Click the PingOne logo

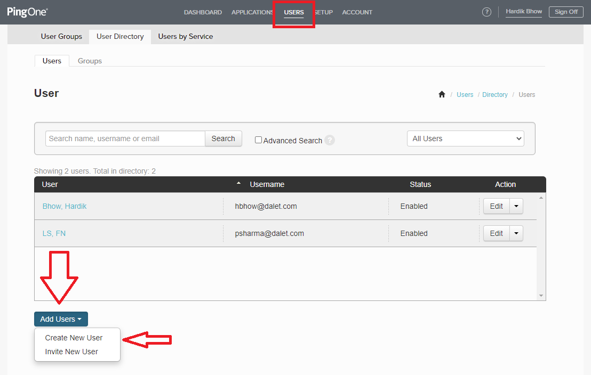click(27, 12)
